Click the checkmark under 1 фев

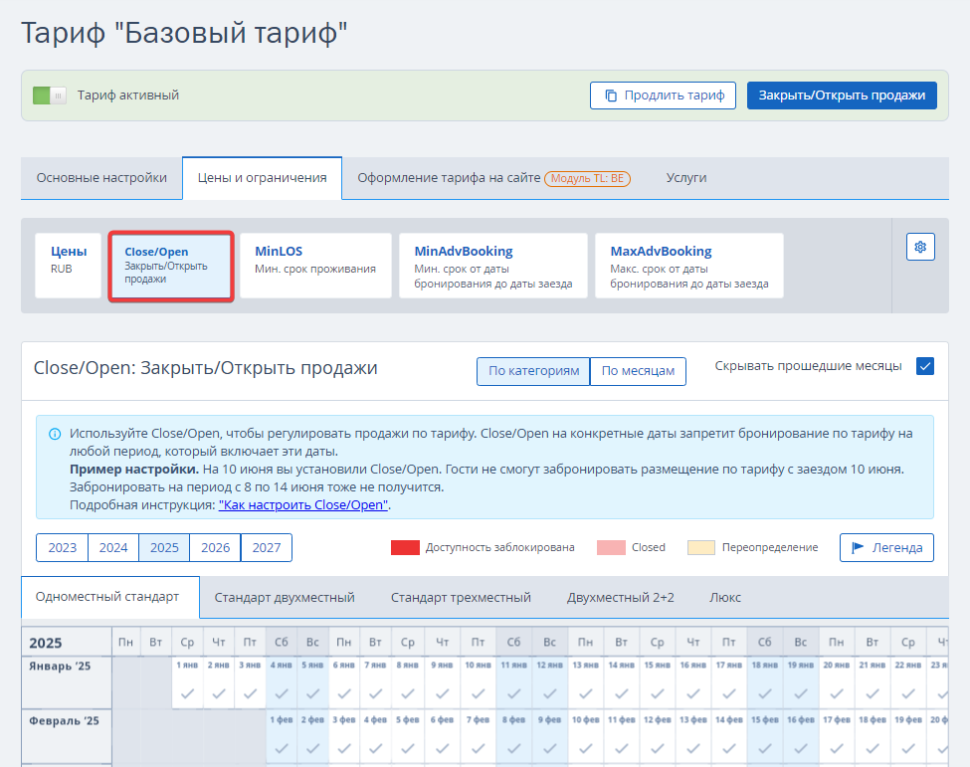pyautogui.click(x=282, y=749)
